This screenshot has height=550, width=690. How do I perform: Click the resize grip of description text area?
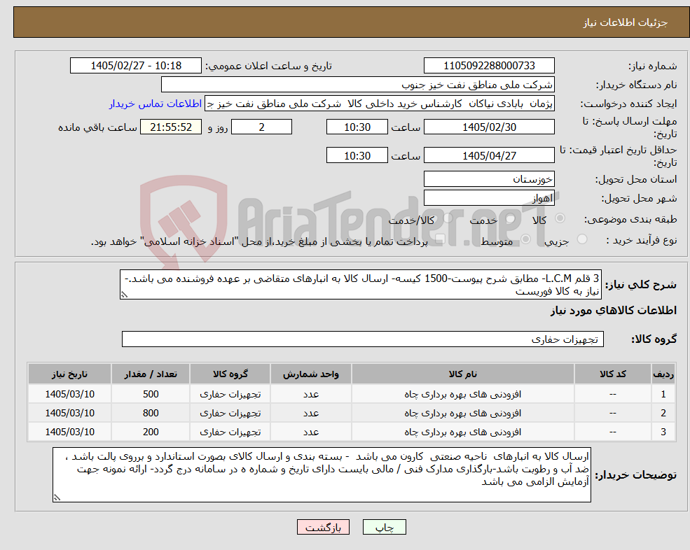124,295
